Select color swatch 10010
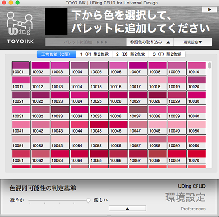The width and height of the screenshot is (219, 217). 197,68
